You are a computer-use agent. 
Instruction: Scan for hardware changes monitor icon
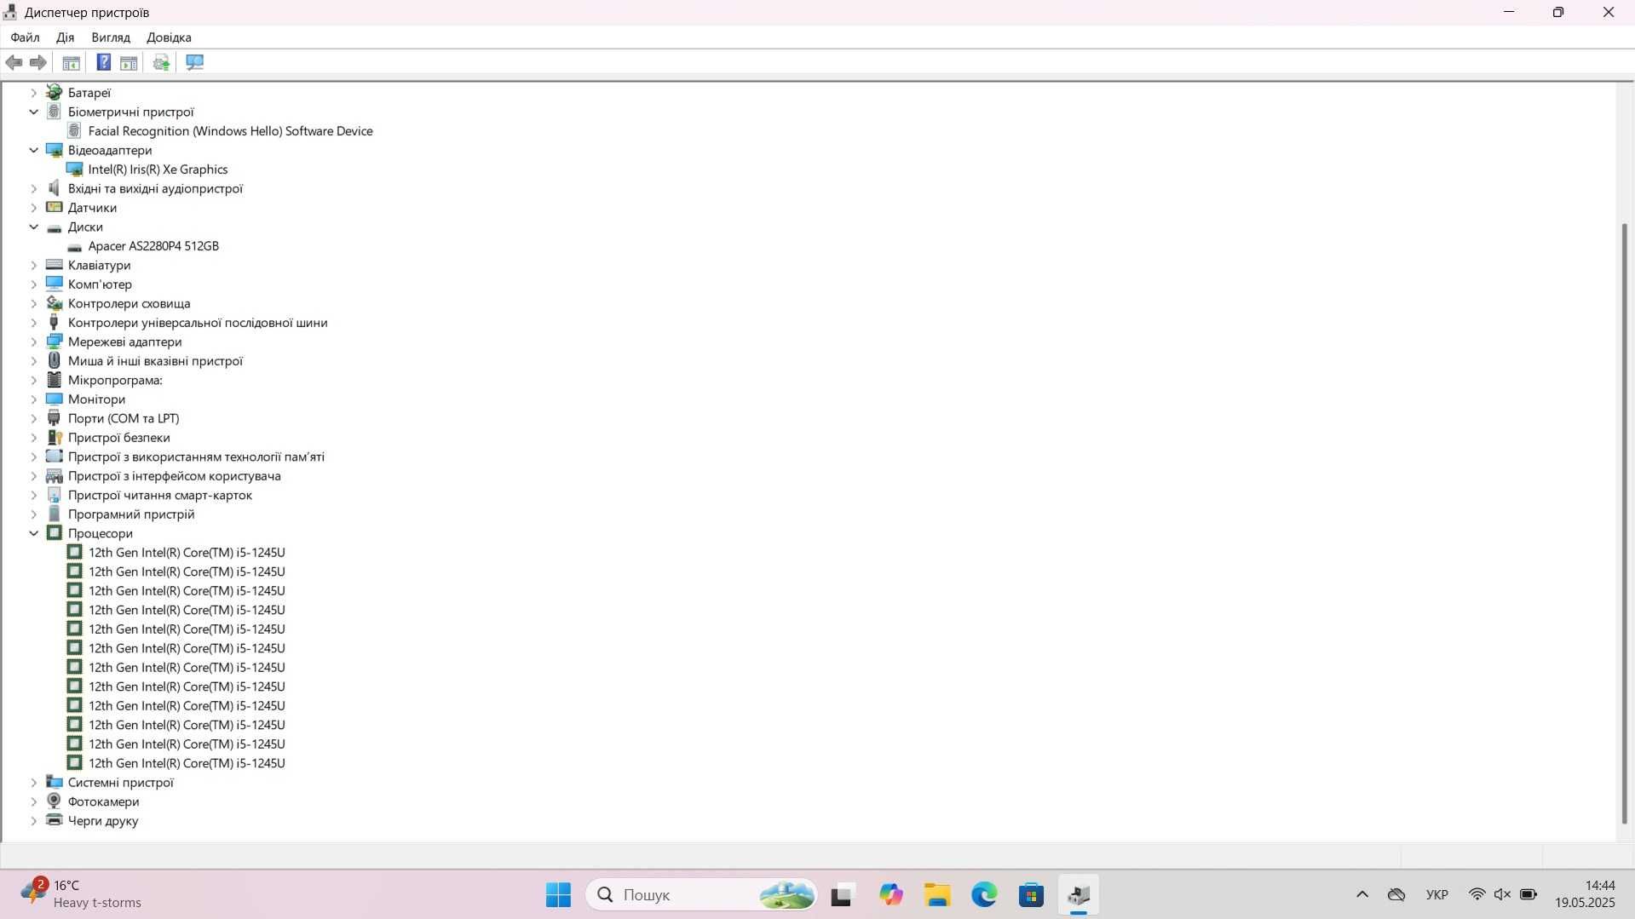point(195,62)
